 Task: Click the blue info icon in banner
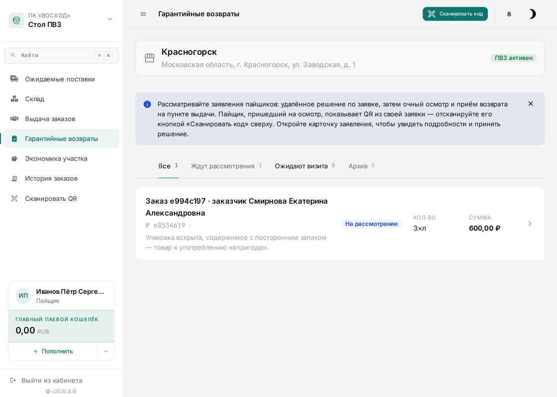pos(147,104)
